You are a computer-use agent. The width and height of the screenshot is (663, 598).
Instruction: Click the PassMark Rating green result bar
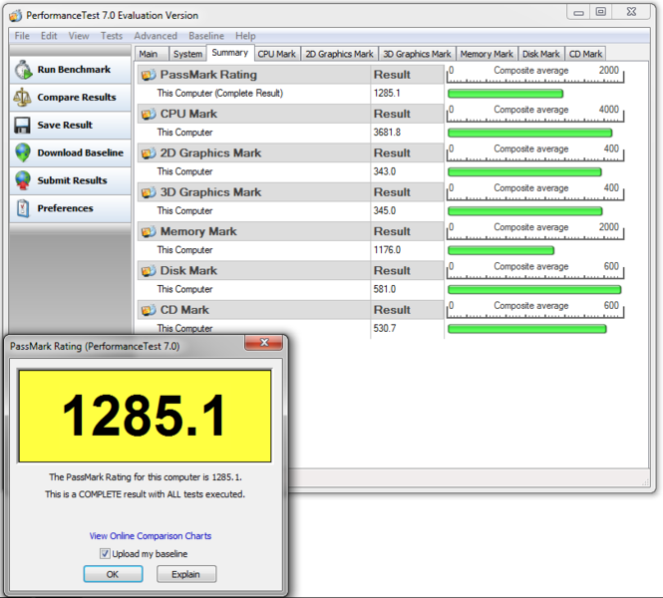tap(505, 94)
